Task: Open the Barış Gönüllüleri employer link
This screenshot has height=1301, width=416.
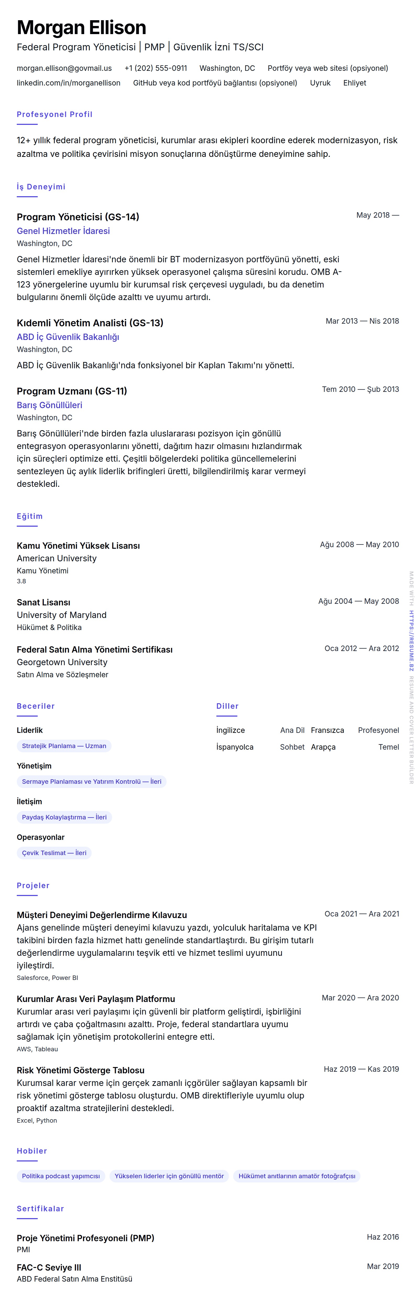Action: (x=50, y=405)
